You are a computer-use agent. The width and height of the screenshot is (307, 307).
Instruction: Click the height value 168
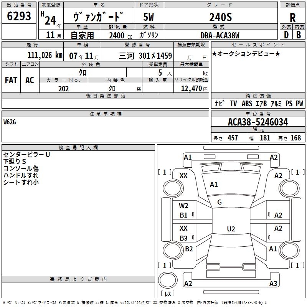pos(295,138)
